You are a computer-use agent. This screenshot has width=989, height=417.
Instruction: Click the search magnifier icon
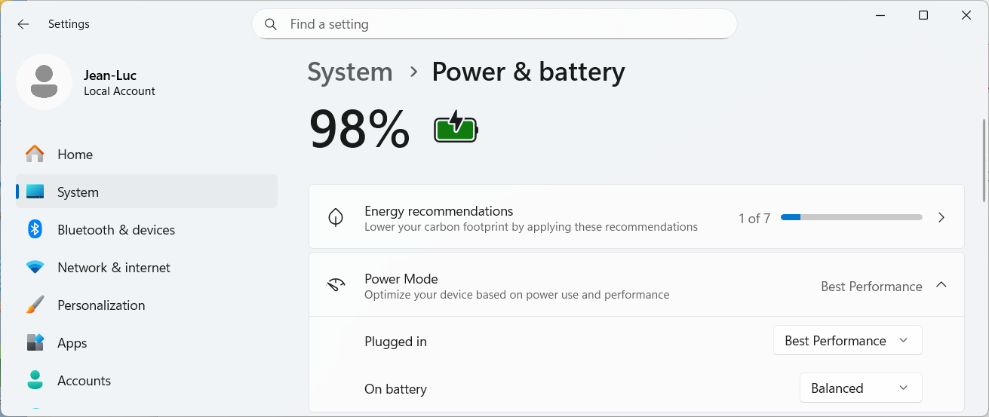[x=271, y=24]
